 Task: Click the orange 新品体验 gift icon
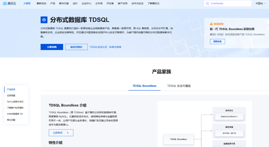(211, 24)
